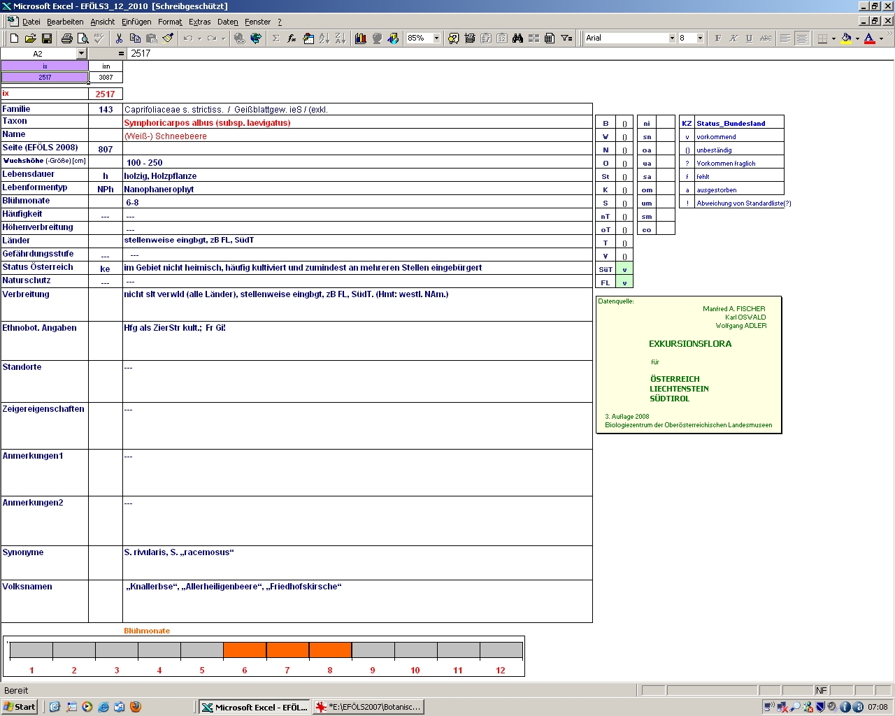This screenshot has width=895, height=716.
Task: Click the green SüT status cell v
Action: coord(624,269)
